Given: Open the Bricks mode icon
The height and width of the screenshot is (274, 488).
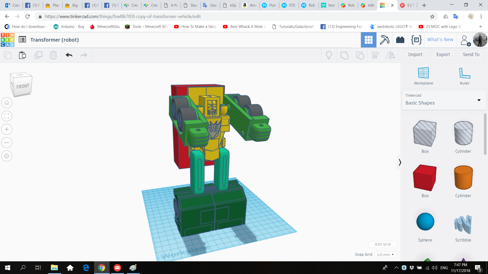Looking at the screenshot, I should pyautogui.click(x=400, y=40).
